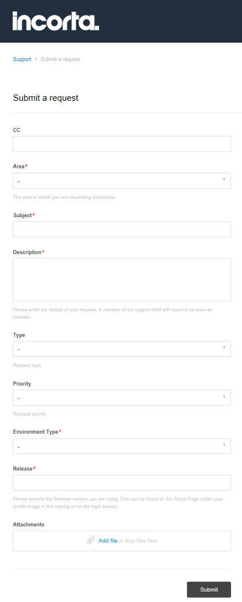Open the Type dropdown
The width and height of the screenshot is (242, 602).
(x=122, y=349)
